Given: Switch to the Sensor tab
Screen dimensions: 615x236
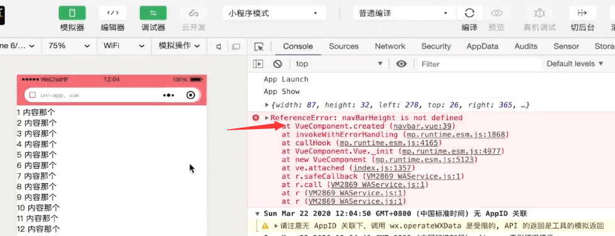Looking at the screenshot, I should [x=567, y=47].
